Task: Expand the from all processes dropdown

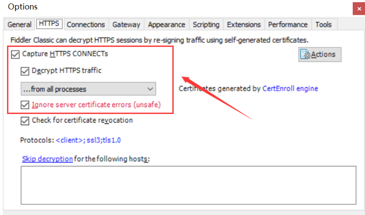Action: pyautogui.click(x=88, y=89)
